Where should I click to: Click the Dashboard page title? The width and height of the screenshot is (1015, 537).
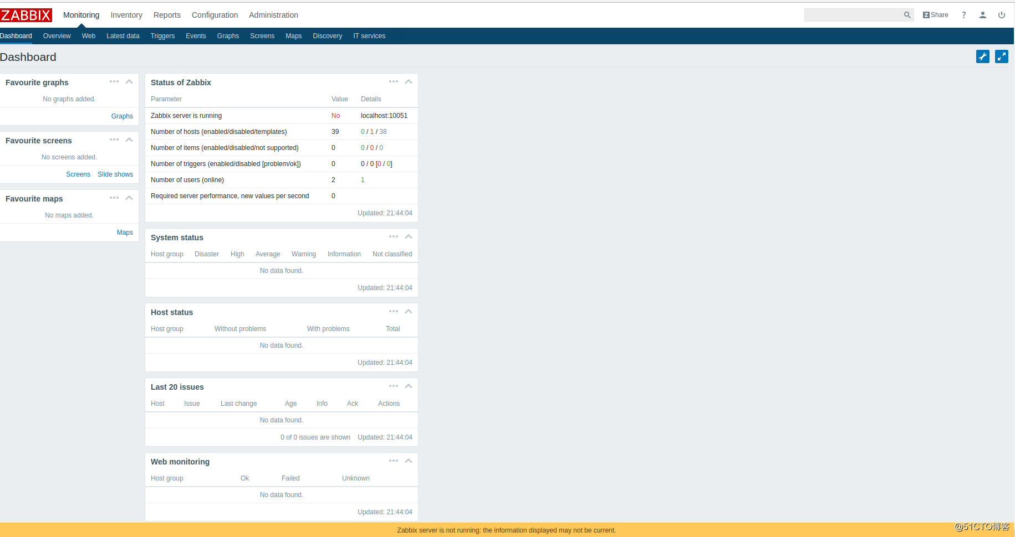[x=28, y=57]
